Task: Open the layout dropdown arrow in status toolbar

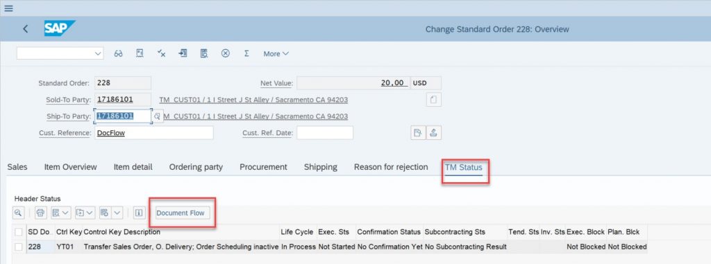Action: [117, 212]
